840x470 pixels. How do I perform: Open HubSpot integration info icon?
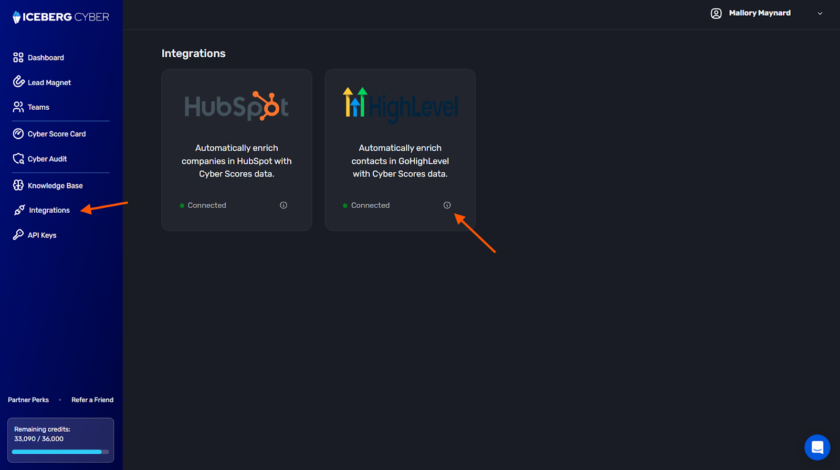(283, 205)
